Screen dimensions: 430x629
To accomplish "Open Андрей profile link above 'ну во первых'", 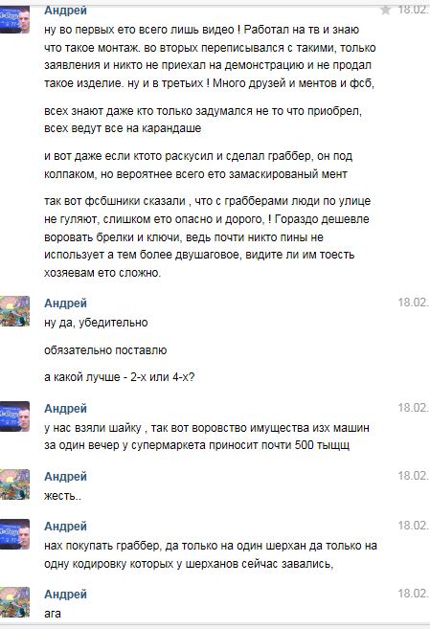I will 65,11.
